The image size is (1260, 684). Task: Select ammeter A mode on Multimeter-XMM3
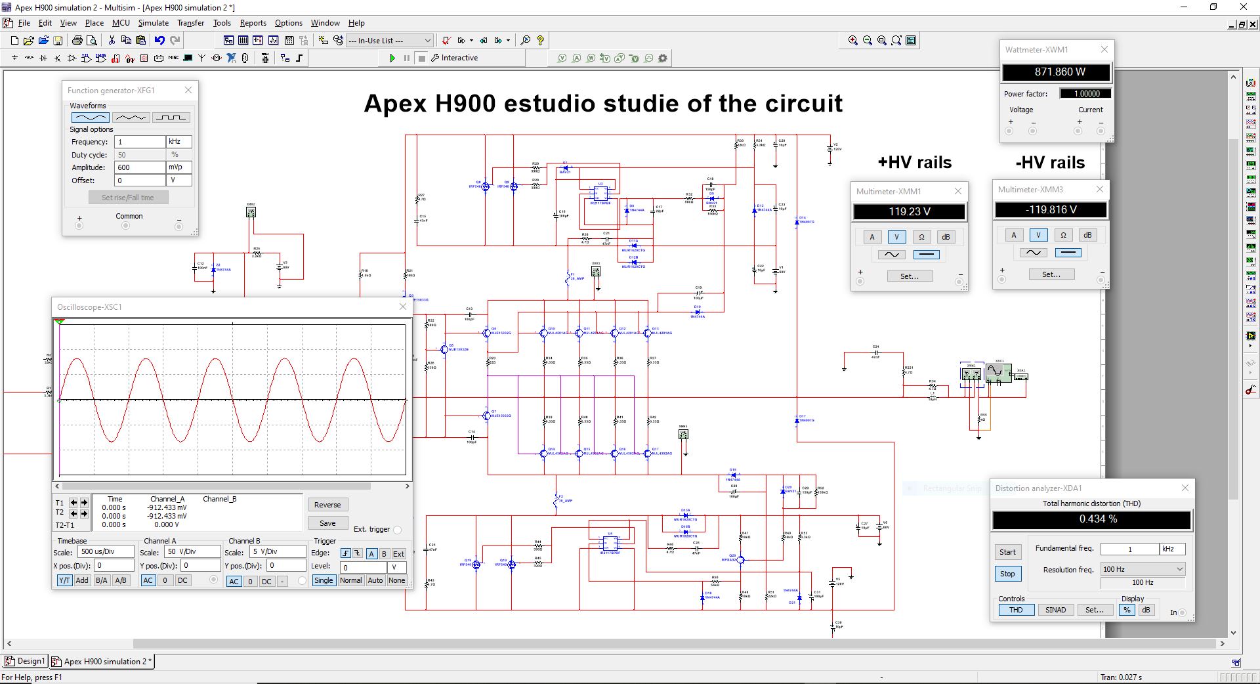[x=1013, y=235]
